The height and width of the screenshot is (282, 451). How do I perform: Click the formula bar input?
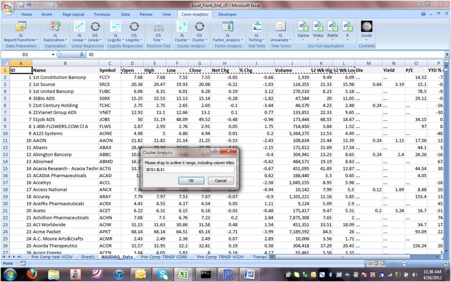click(265, 54)
